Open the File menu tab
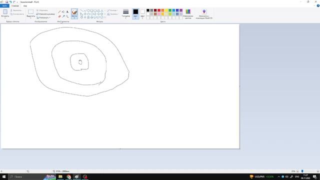The image size is (320, 180). (4, 6)
